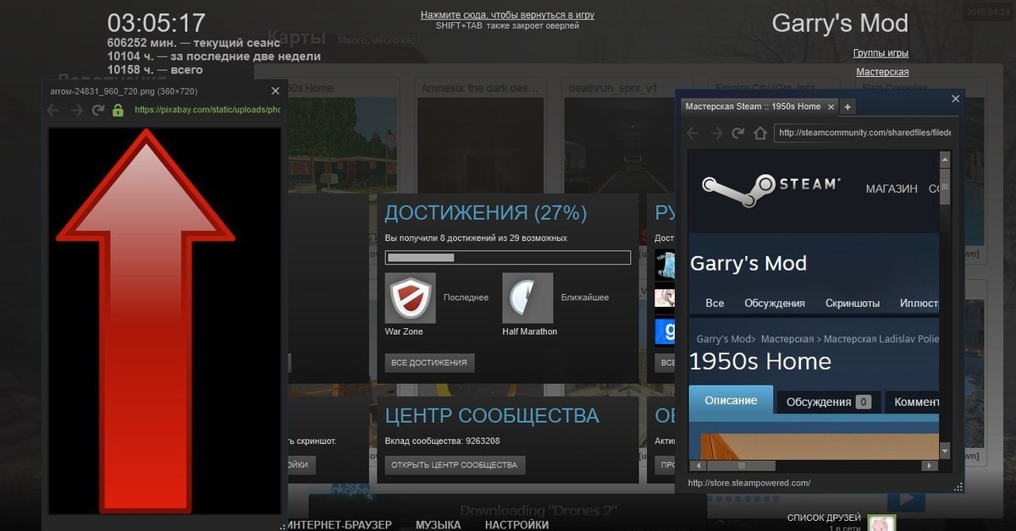Viewport: 1016px width, 531px height.
Task: Open Все tab on Garry's Mod hub
Action: tap(715, 303)
